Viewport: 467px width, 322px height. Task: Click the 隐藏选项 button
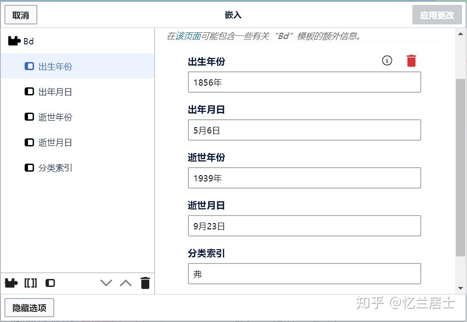coord(29,308)
